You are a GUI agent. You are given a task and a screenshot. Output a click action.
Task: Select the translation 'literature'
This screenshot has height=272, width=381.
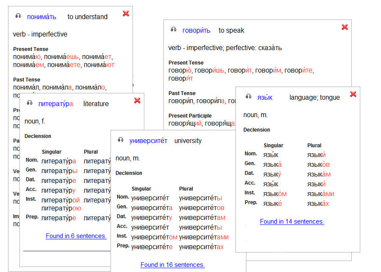coord(96,104)
